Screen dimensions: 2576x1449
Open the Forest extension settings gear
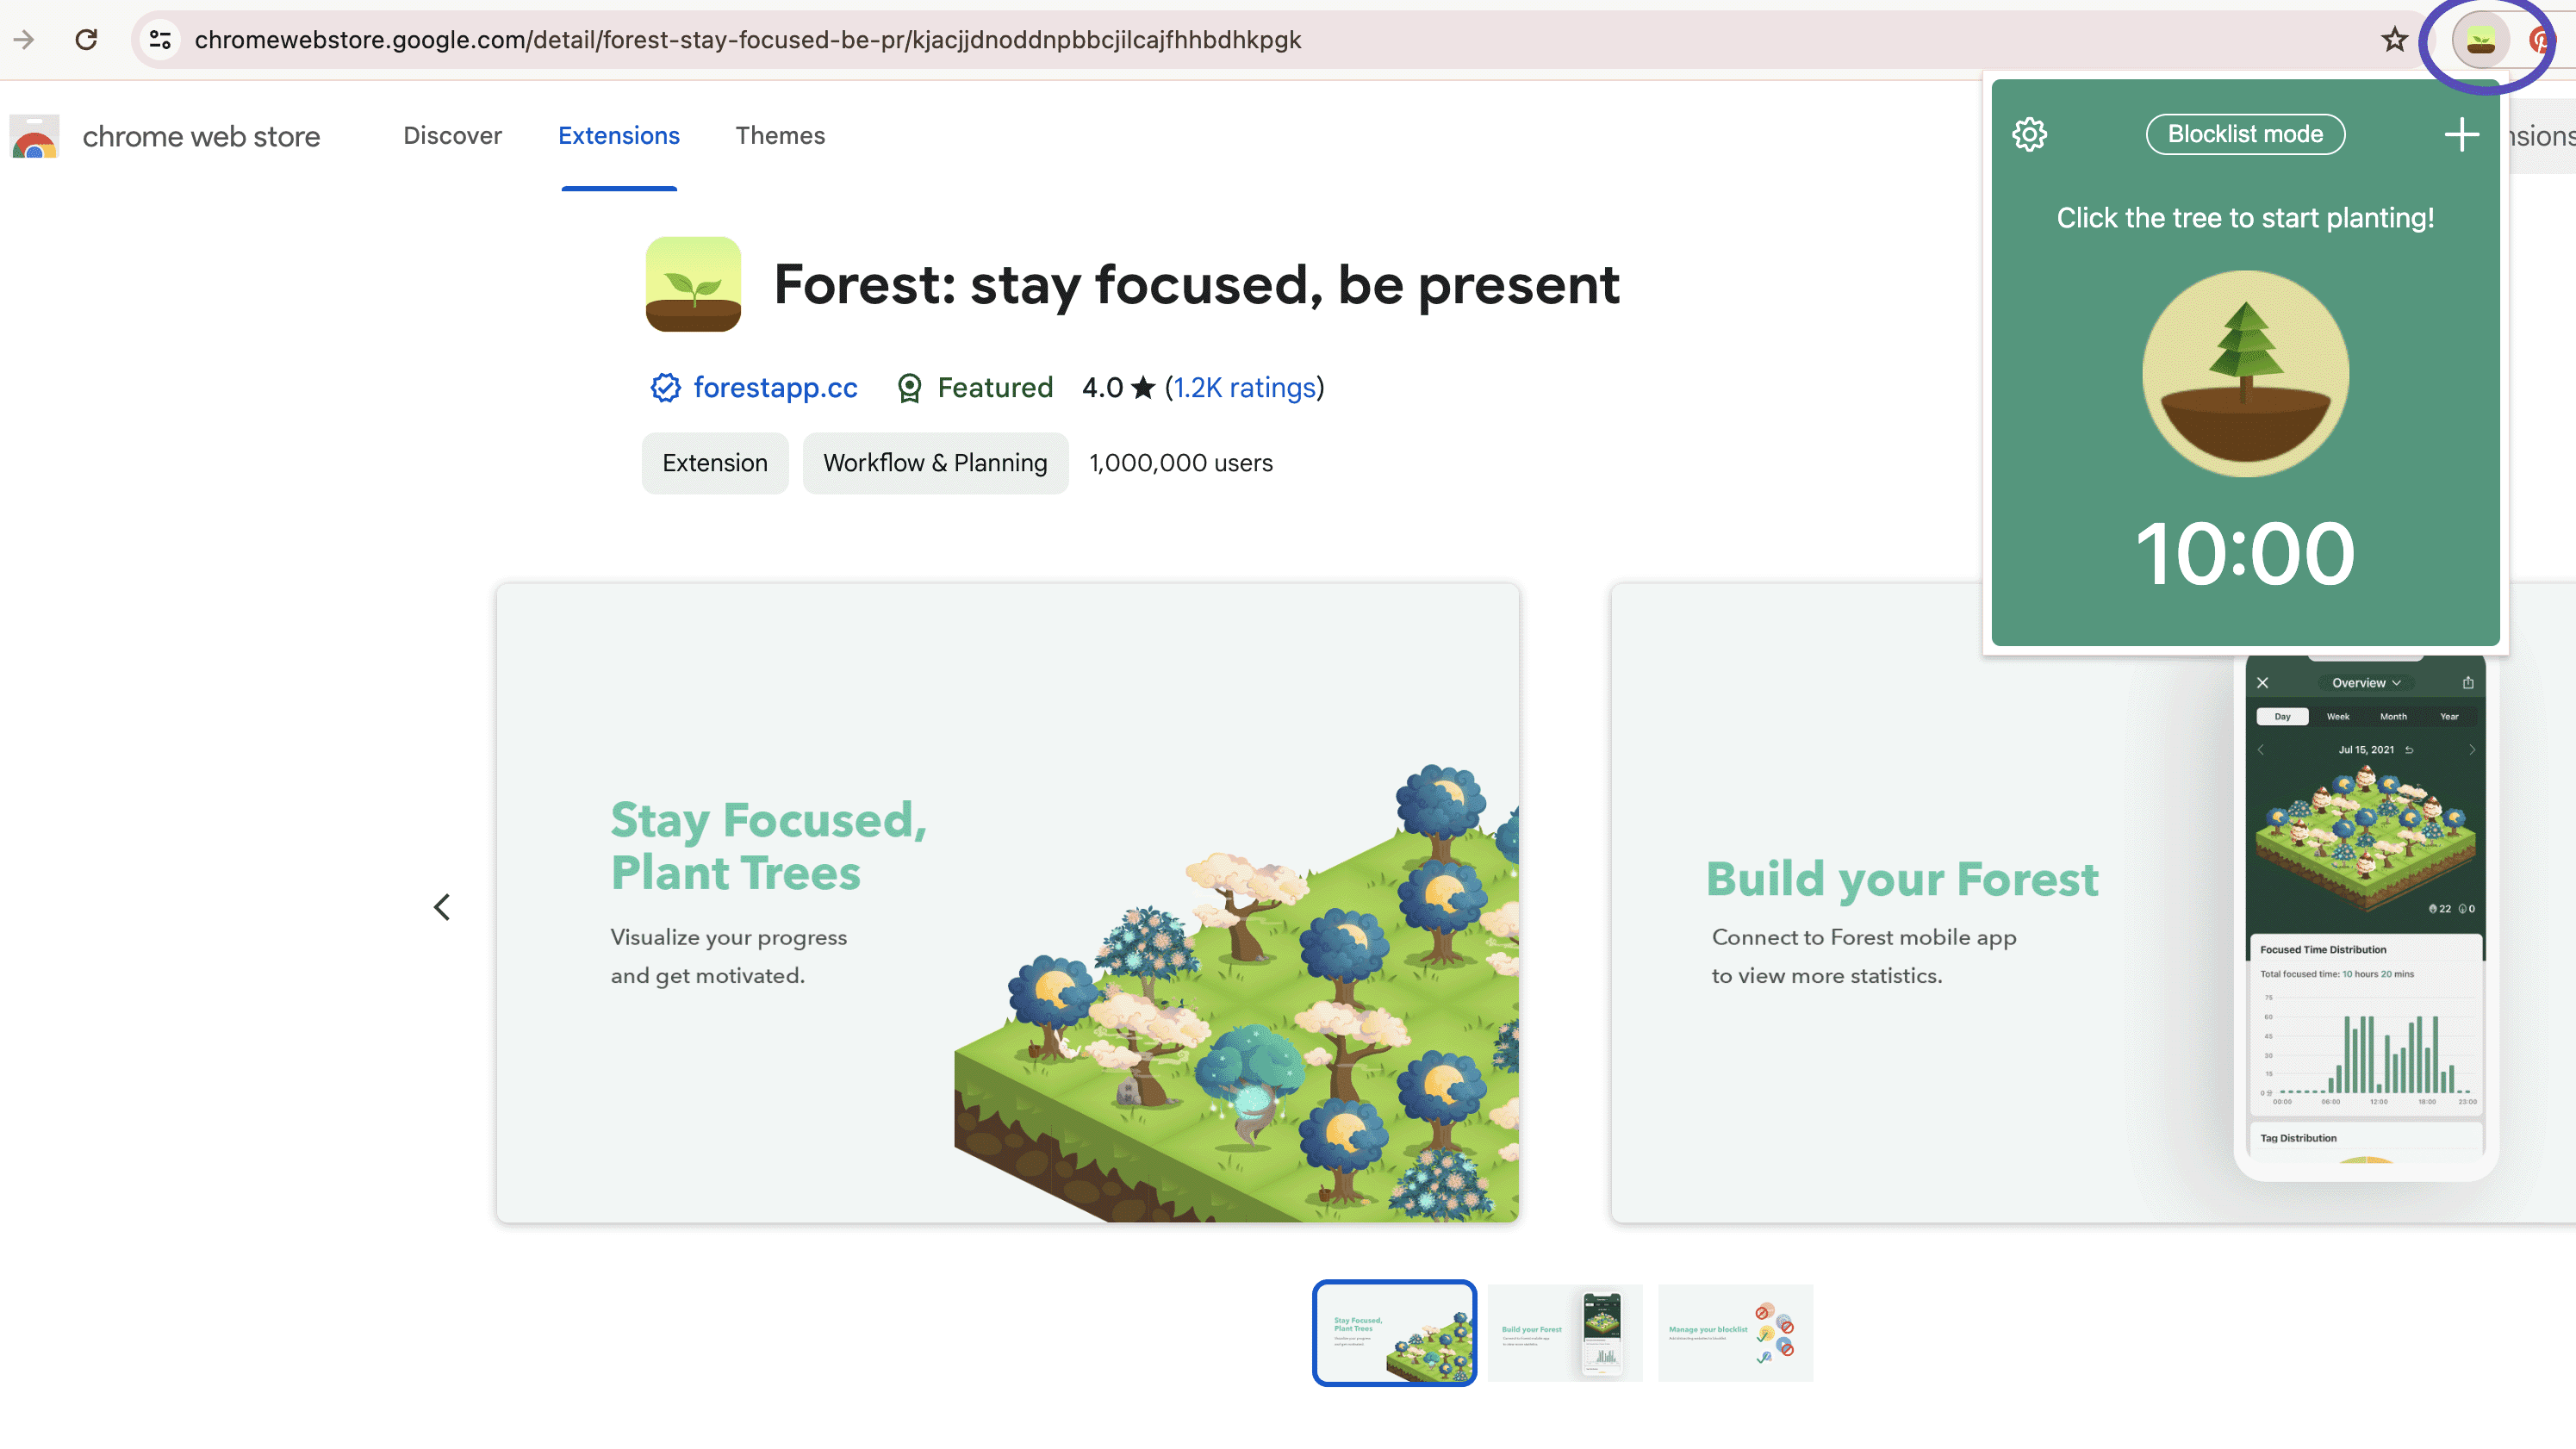pyautogui.click(x=2029, y=134)
